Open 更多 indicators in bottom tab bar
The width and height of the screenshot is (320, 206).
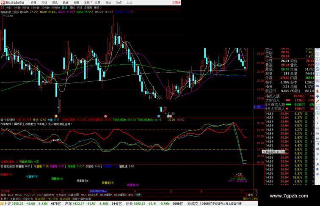point(131,195)
